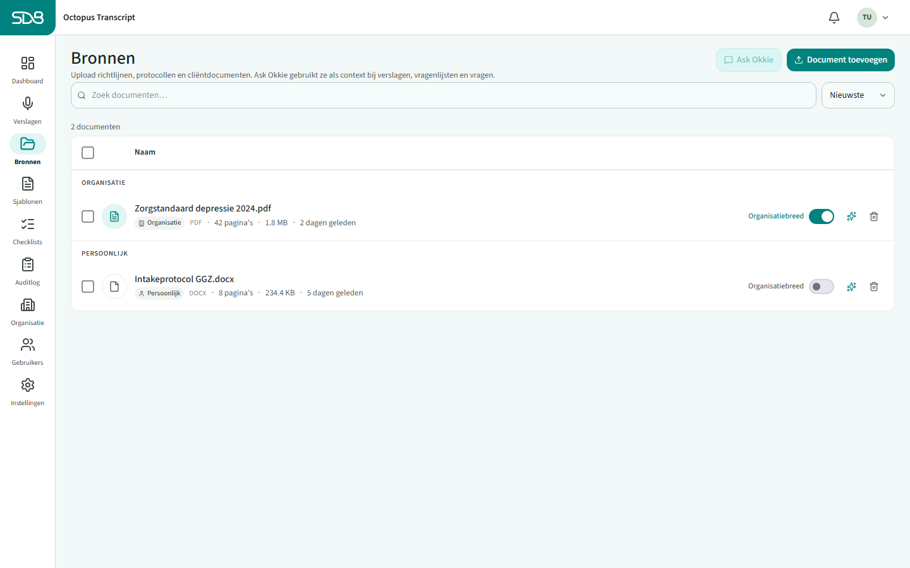Viewport: 910px width, 568px height.
Task: Check the select-all checkbox beside Naam
Action: click(x=88, y=153)
